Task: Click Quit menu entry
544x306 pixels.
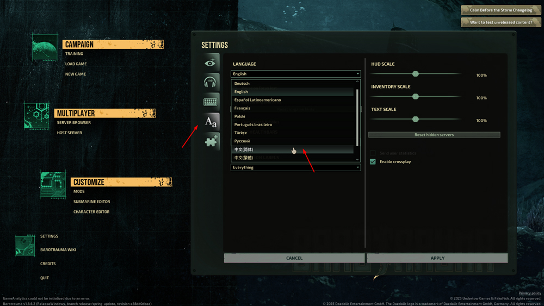Action: pos(45,278)
